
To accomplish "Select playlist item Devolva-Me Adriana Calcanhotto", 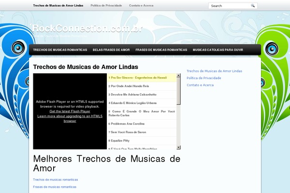I will pos(142,95).
